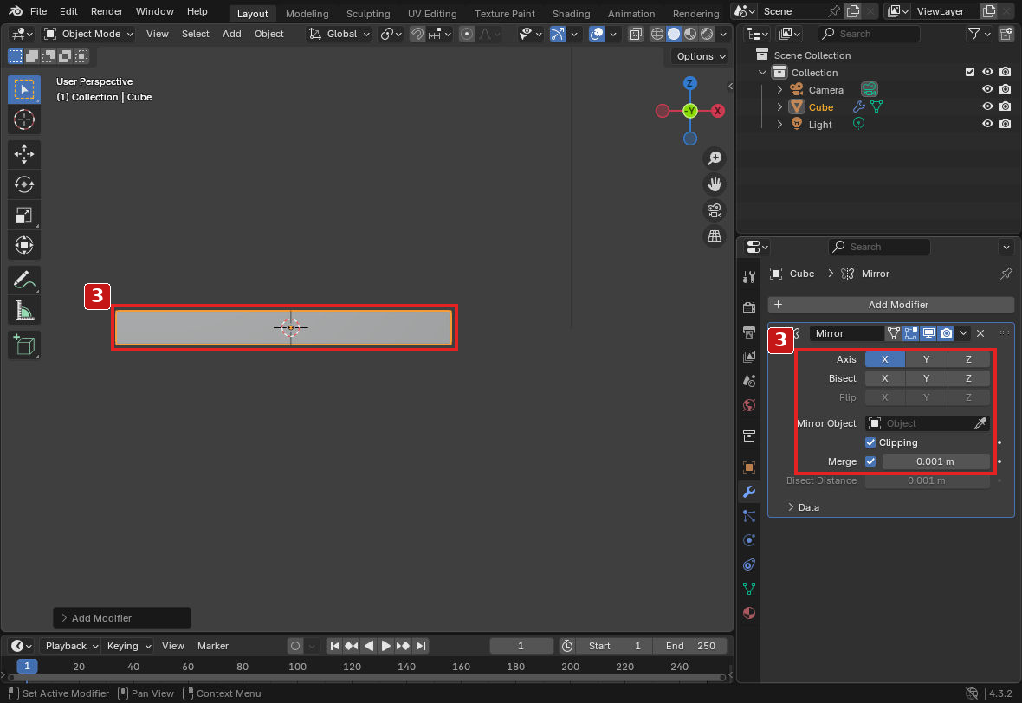The image size is (1022, 703).
Task: Hide the Camera object in viewport
Action: (987, 89)
